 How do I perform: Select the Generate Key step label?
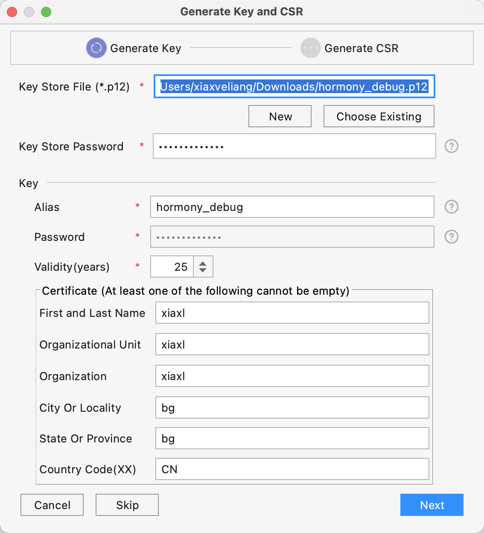146,48
